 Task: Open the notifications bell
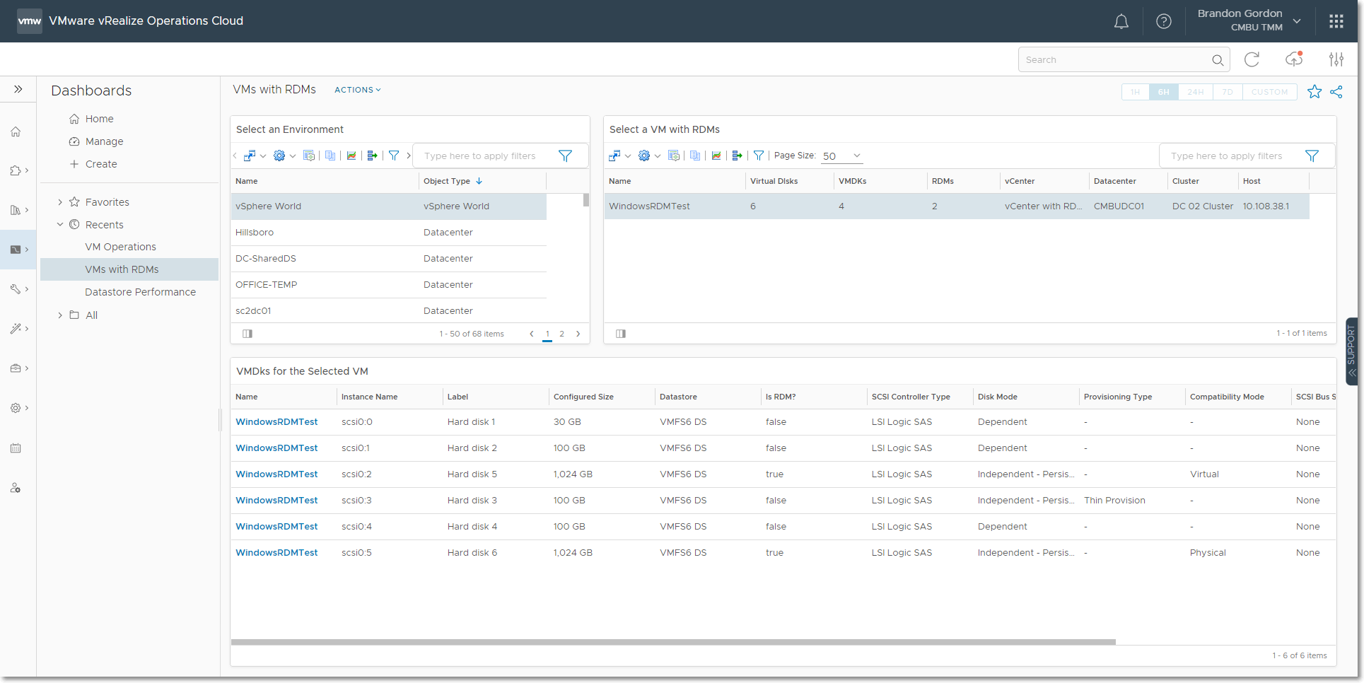[x=1121, y=21]
